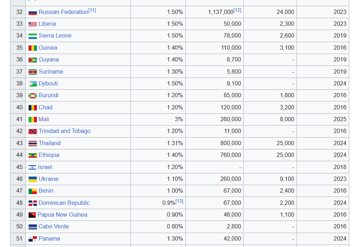Click the Chad flag icon
356x247 pixels.
33,108
